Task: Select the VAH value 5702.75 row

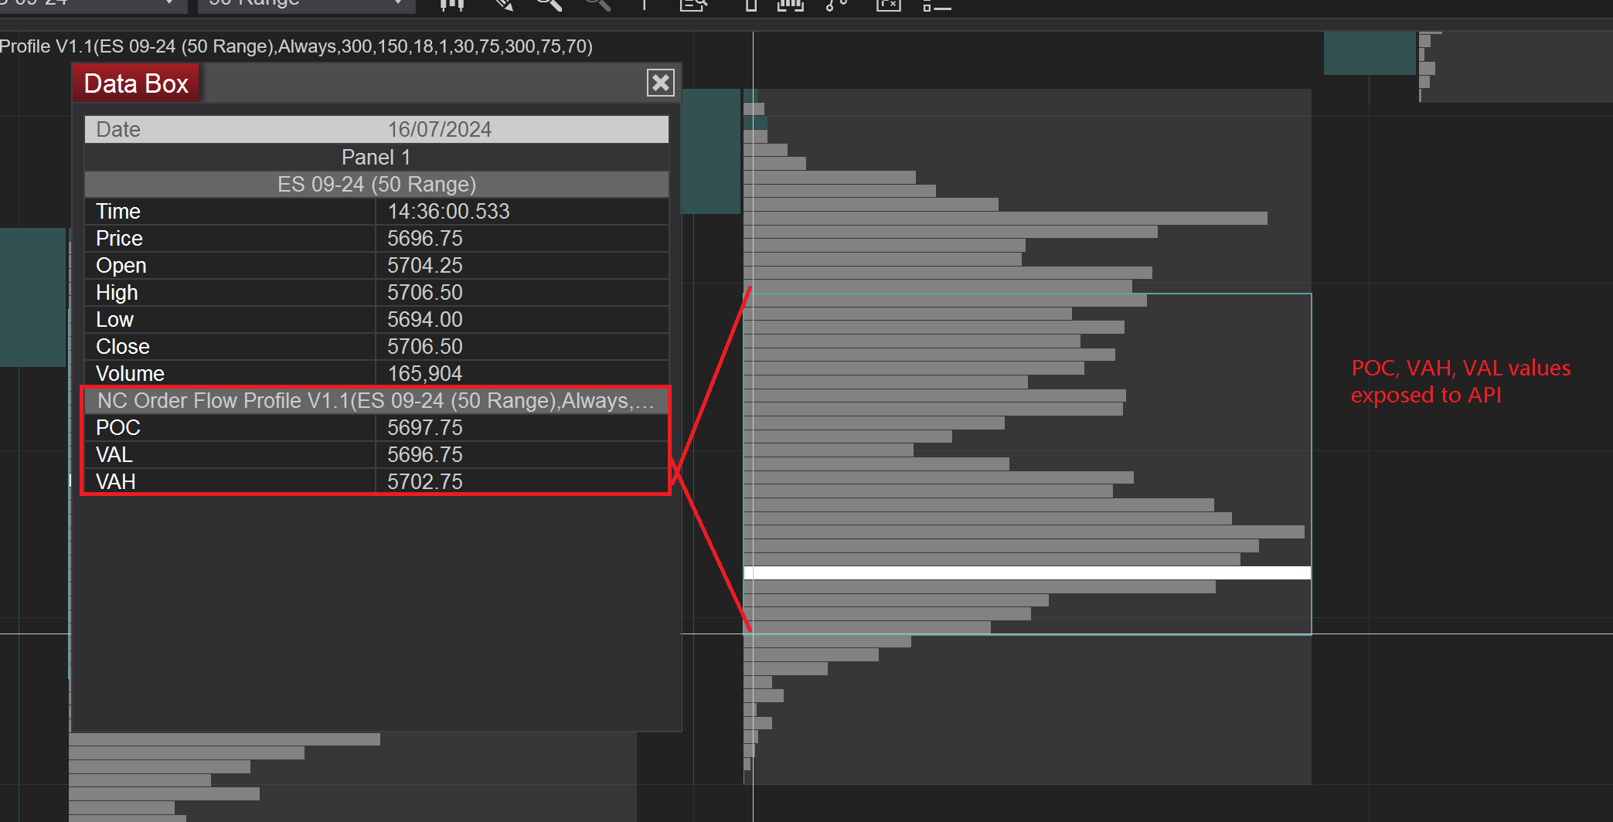Action: [376, 481]
